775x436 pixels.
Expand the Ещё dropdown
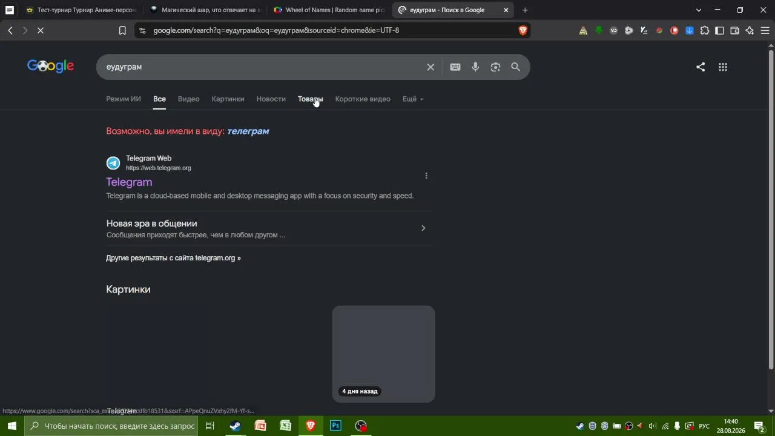413,99
